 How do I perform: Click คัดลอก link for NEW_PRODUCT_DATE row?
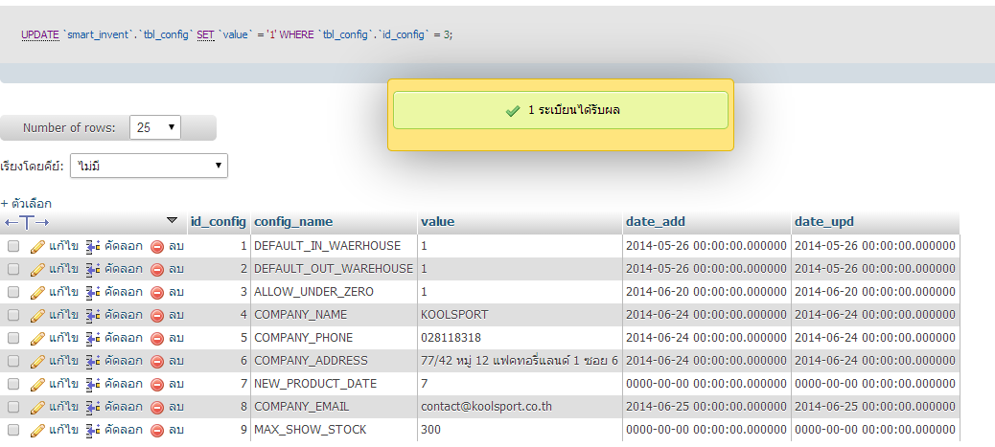point(123,384)
